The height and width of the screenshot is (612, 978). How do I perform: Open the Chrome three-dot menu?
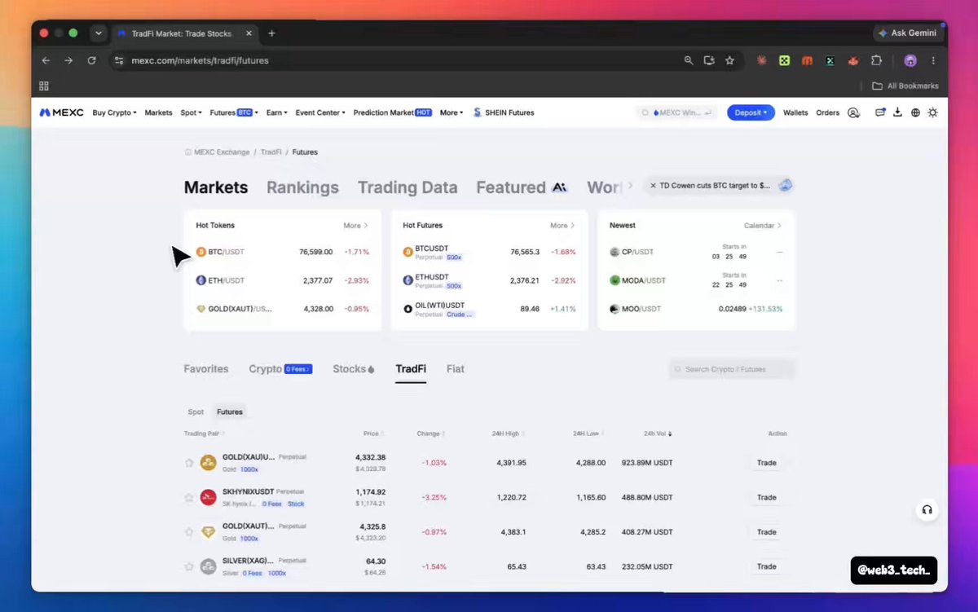tap(933, 60)
